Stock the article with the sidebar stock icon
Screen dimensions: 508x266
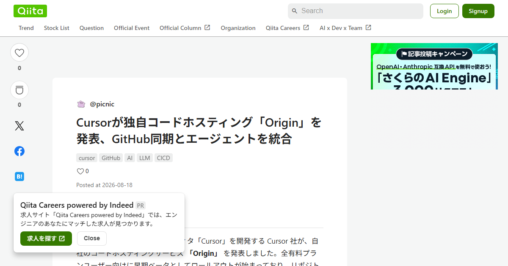click(x=19, y=90)
